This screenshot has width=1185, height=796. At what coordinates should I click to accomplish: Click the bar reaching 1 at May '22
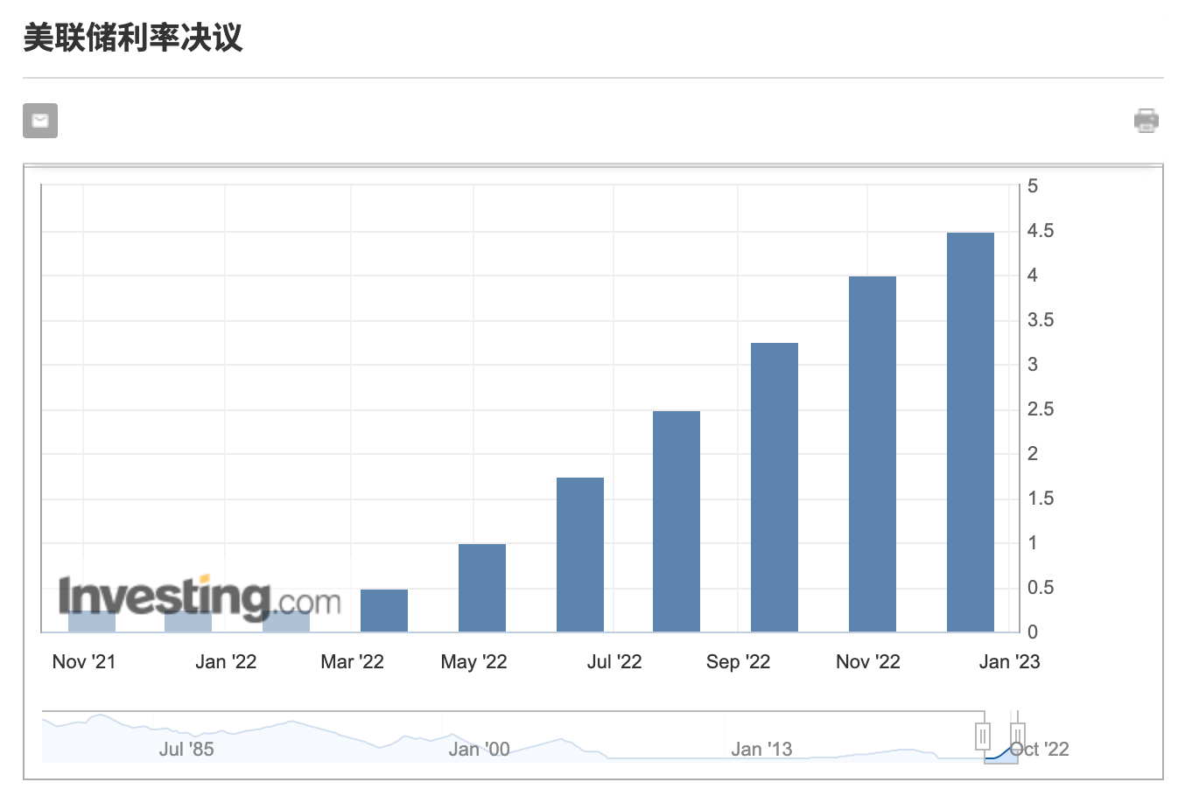pos(482,588)
